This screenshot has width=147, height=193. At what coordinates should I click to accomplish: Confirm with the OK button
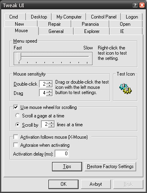(x=63, y=184)
